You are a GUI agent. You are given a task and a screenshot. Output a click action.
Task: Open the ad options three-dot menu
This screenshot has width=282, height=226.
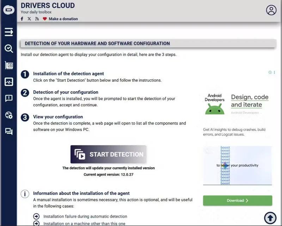pos(274,72)
